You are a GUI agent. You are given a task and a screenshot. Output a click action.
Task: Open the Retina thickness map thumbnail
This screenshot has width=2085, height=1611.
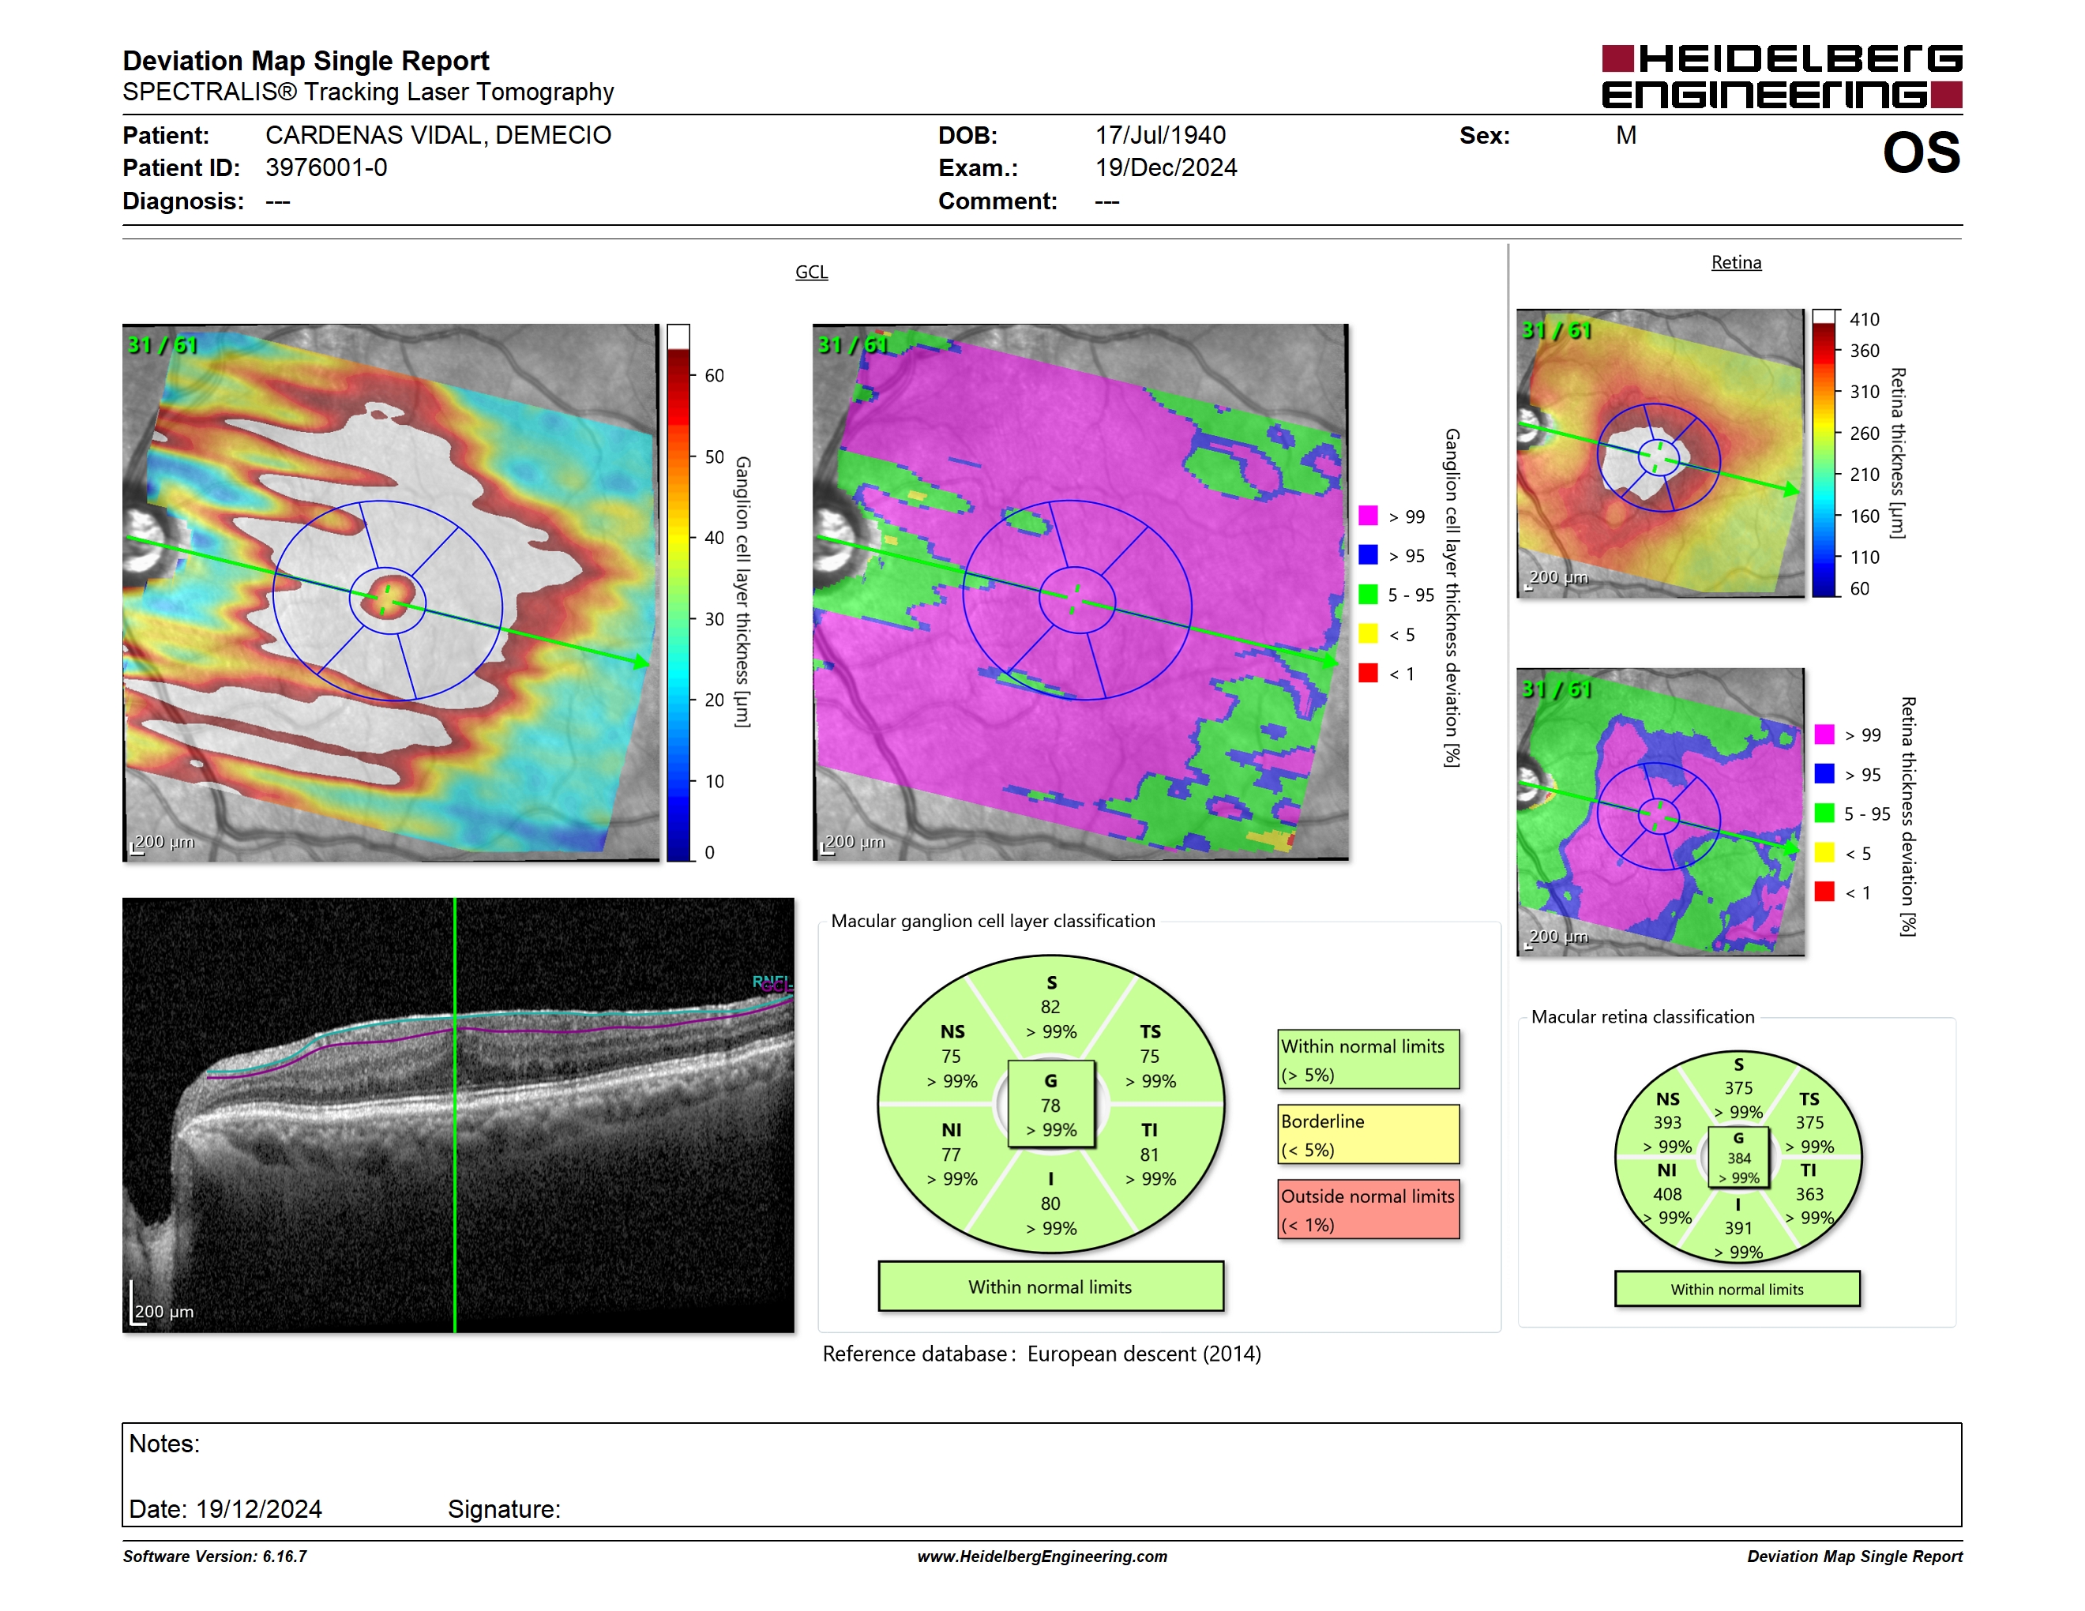(x=1660, y=453)
